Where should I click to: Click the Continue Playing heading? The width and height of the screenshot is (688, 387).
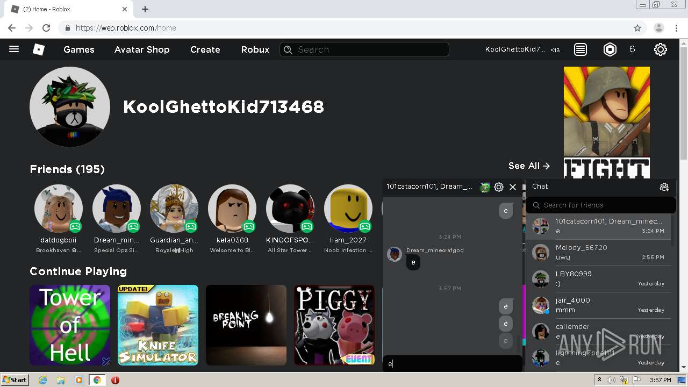pos(78,271)
